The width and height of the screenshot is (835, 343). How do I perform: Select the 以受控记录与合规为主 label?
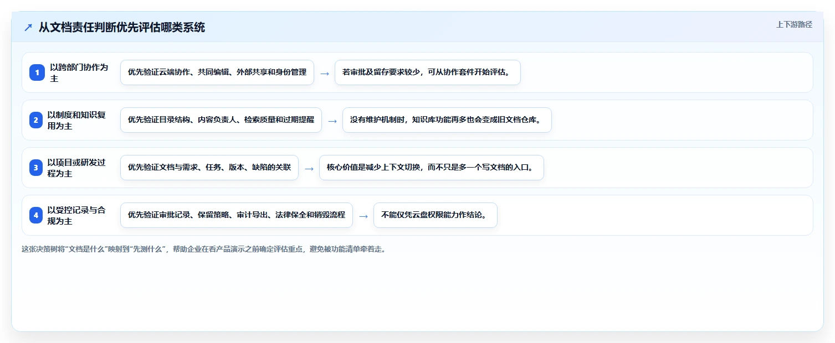77,215
